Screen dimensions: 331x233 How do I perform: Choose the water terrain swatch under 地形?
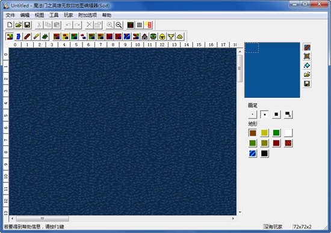[253, 153]
